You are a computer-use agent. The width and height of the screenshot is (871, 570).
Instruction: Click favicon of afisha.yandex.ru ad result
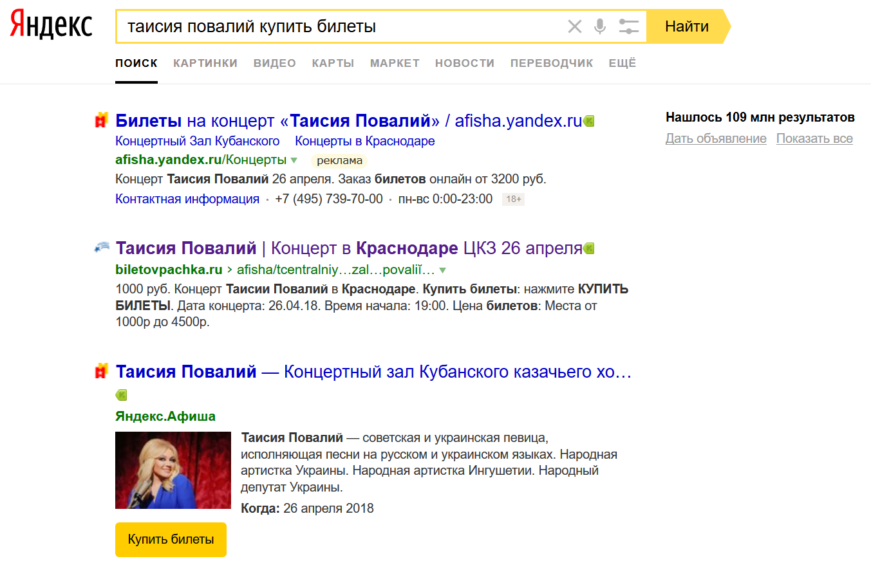point(100,120)
